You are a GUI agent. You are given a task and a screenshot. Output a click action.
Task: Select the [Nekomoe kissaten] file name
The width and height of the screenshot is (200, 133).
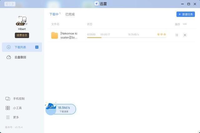click(x=69, y=35)
